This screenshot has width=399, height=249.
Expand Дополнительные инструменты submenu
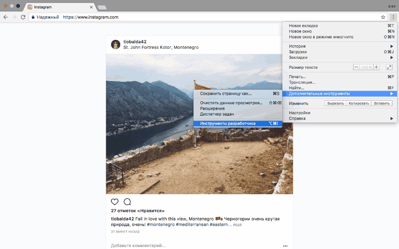[340, 94]
